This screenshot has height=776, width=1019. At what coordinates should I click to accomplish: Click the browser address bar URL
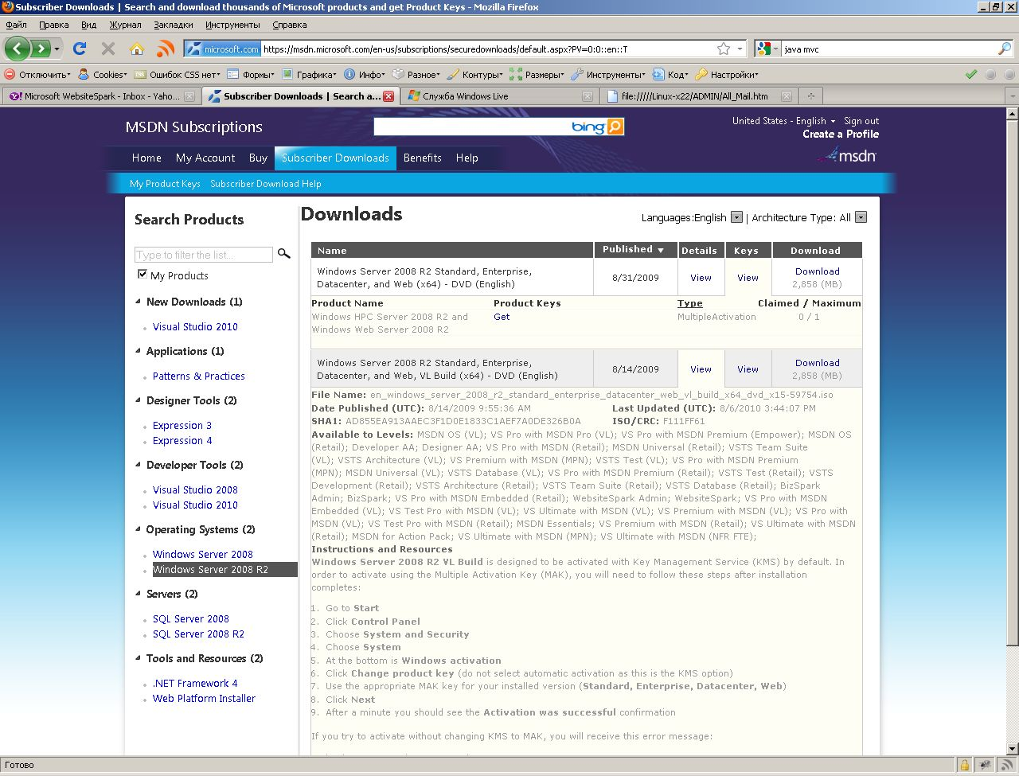[486, 49]
